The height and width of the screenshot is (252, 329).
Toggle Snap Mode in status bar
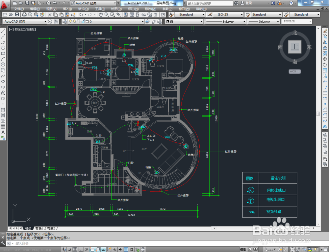tap(69, 249)
